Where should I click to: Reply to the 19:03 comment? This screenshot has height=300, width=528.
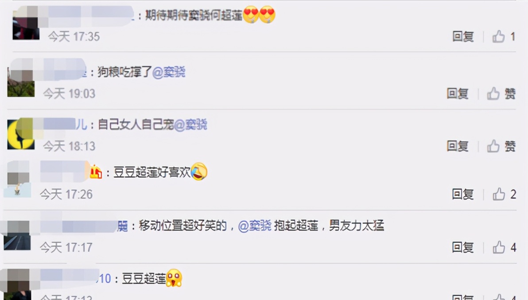click(x=458, y=93)
